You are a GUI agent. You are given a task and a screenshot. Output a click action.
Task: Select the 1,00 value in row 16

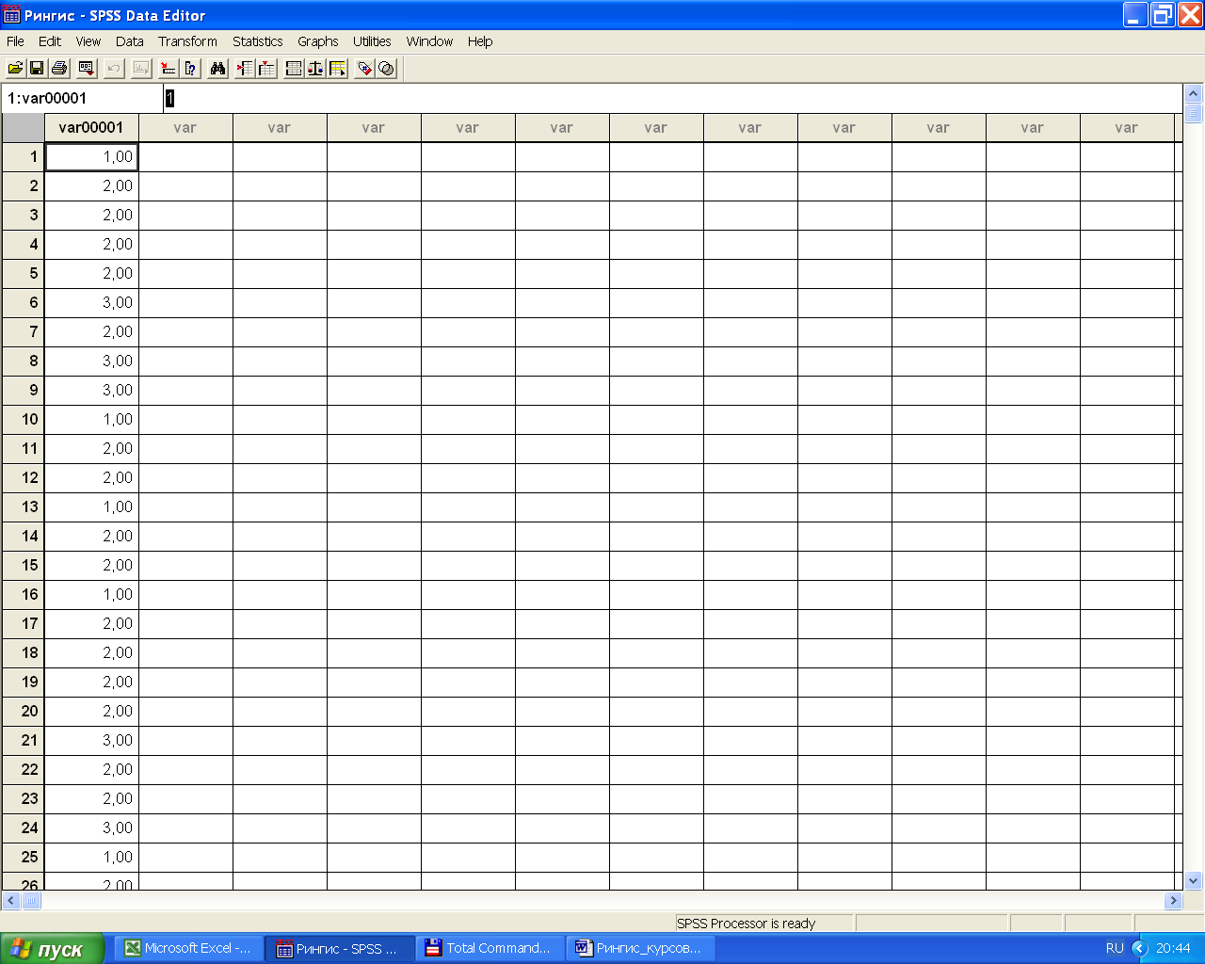tap(92, 595)
